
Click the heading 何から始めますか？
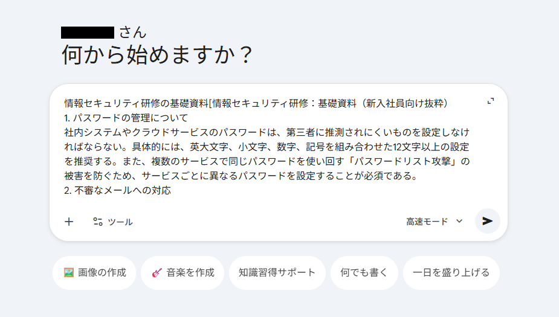click(157, 54)
